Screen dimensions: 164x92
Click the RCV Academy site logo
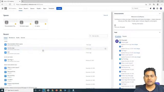[6, 8]
